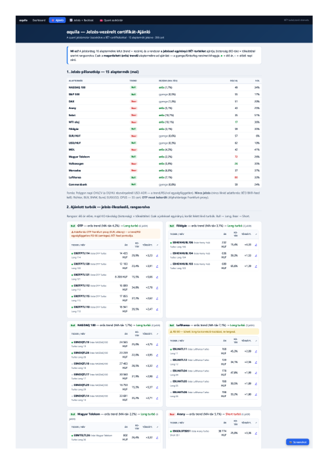Open the link icon in first Földgáz turbo row
This screenshot has height=464, width=328.
[x=256, y=245]
